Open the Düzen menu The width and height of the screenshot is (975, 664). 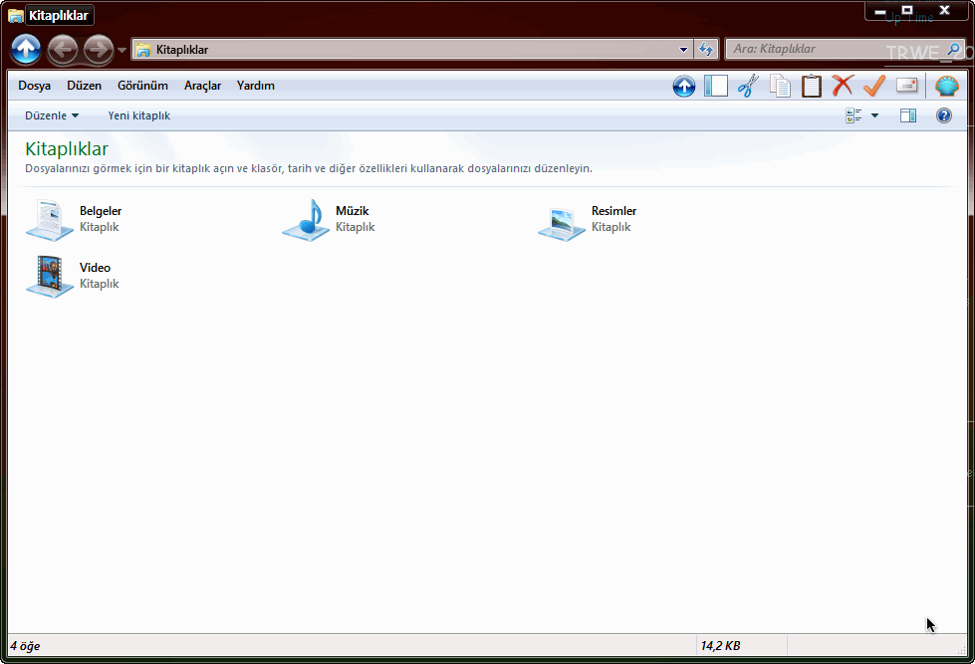pyautogui.click(x=84, y=86)
